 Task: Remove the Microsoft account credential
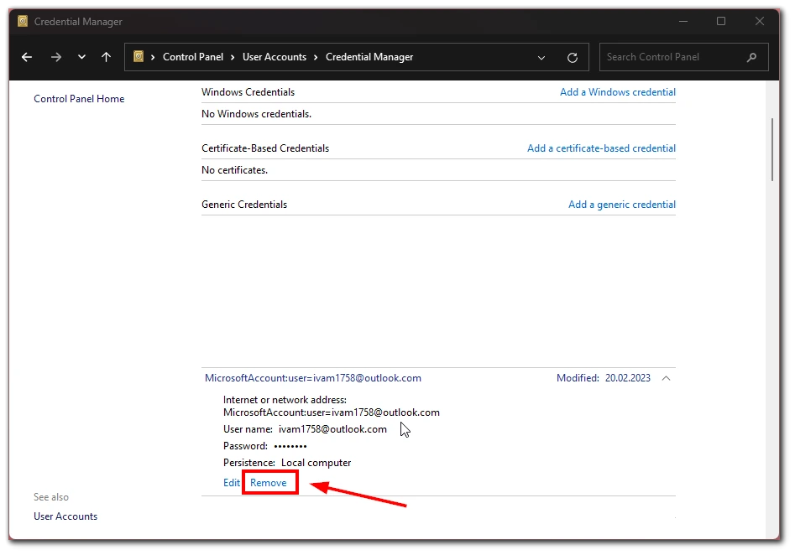tap(268, 483)
